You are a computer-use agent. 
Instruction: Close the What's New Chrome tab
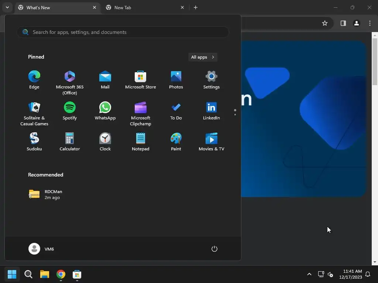coord(94,7)
